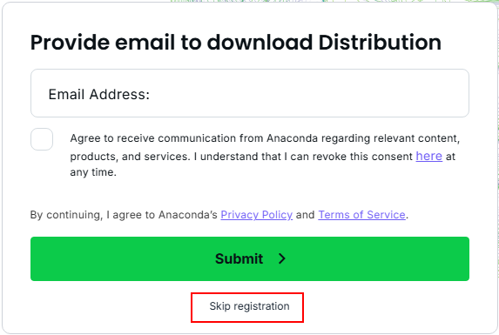Open the Terms of Service link
499x335 pixels.
coord(361,215)
